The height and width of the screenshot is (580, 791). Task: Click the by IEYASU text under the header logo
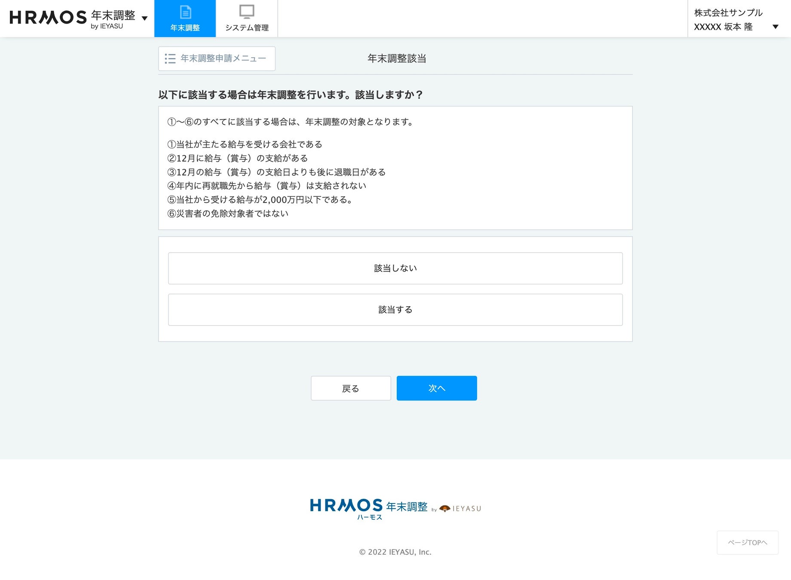coord(107,26)
